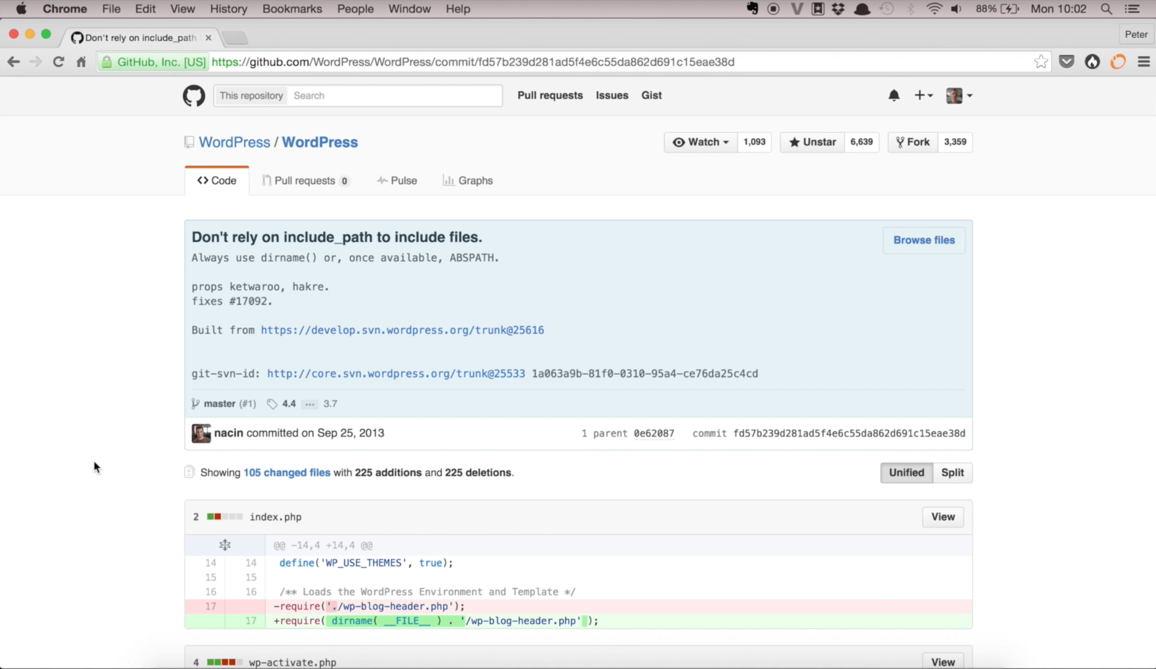Open the History menu
Viewport: 1156px width, 669px height.
228,9
